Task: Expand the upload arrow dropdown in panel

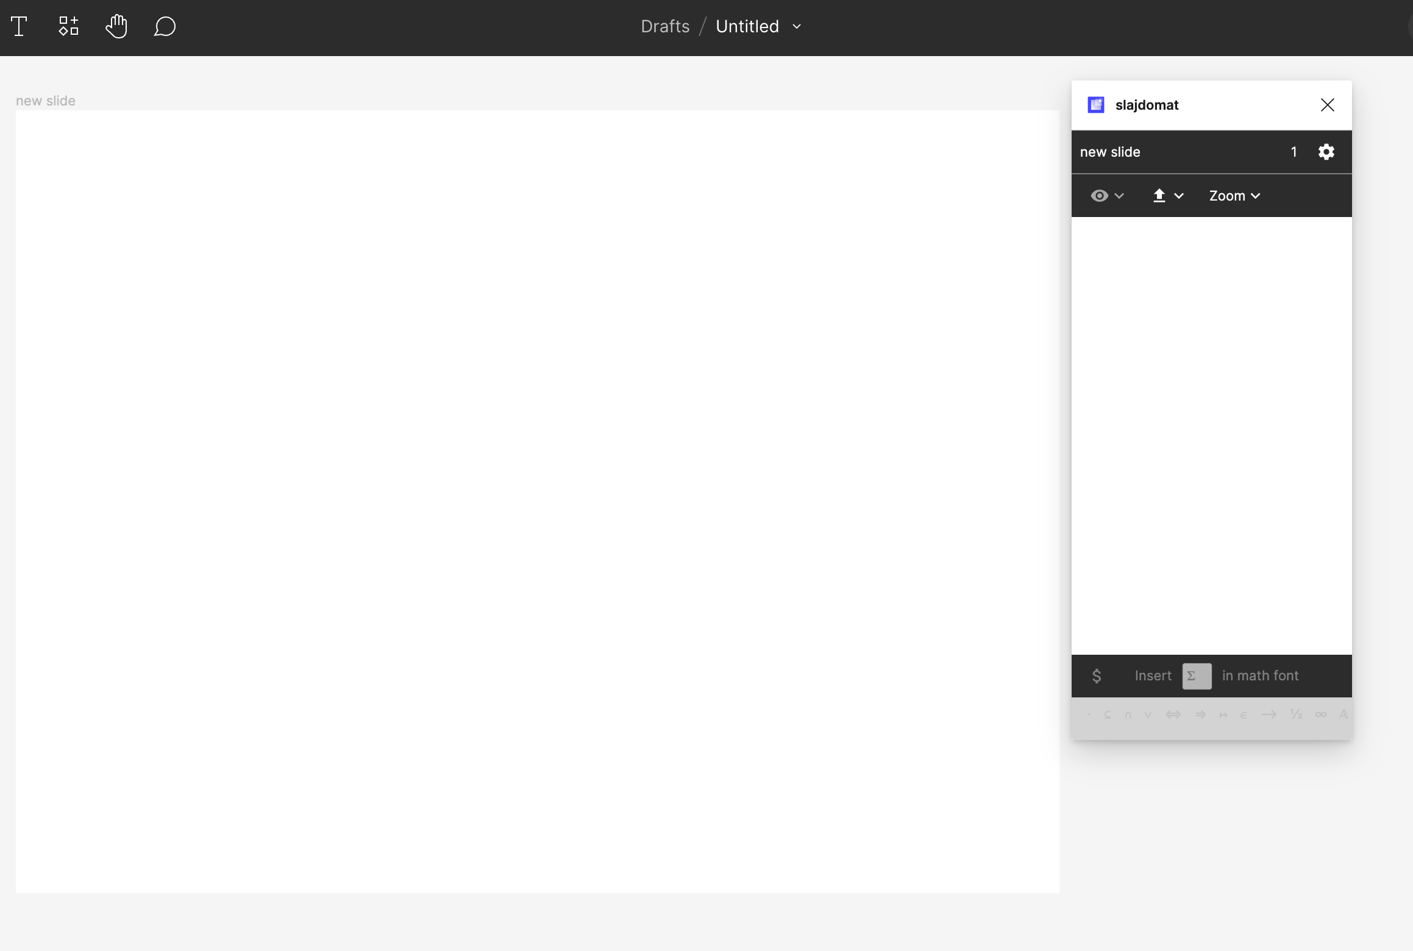Action: tap(1178, 194)
